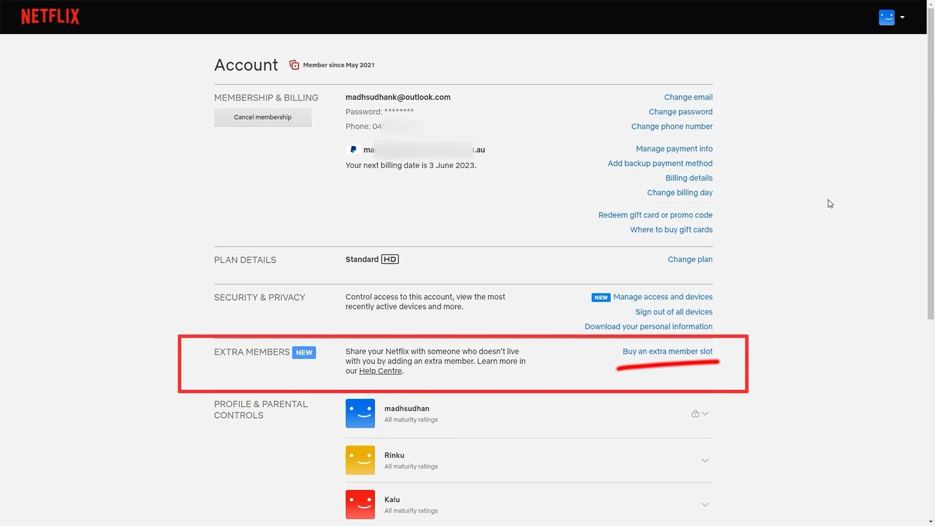Click Change plan

689,259
